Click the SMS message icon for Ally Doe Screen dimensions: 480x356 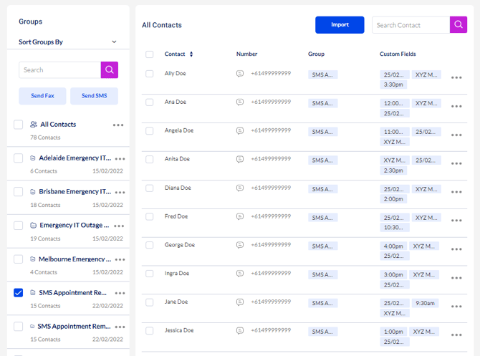240,74
